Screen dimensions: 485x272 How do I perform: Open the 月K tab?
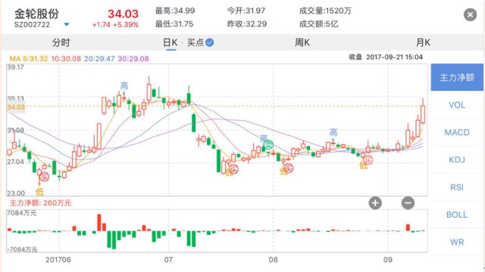click(x=423, y=42)
